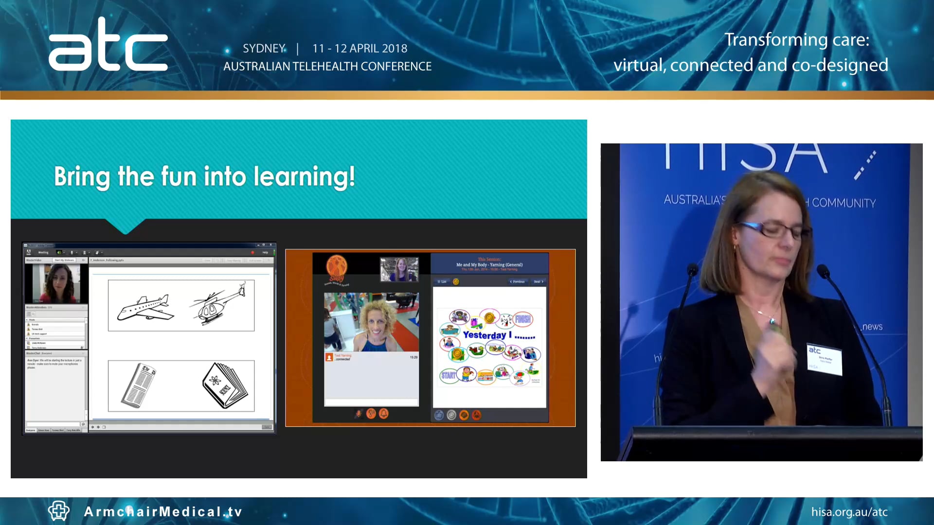This screenshot has height=525, width=934.
Task: Click Next to advance the Yarning session
Action: pos(539,281)
